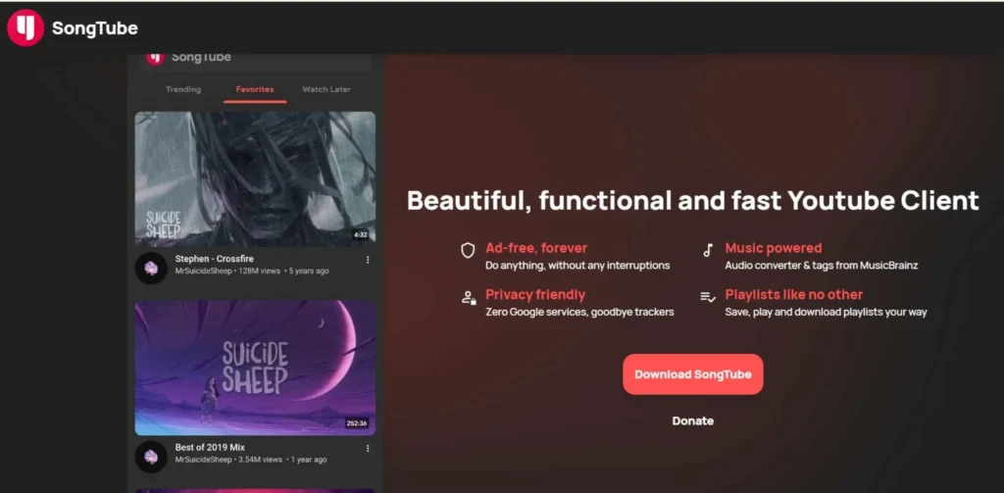Viewport: 1004px width, 493px height.
Task: Click the 252:36 duration badge
Action: (357, 423)
